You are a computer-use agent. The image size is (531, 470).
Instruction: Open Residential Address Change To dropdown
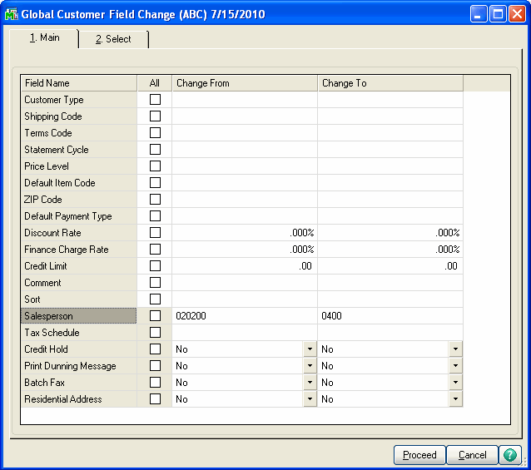coord(455,399)
